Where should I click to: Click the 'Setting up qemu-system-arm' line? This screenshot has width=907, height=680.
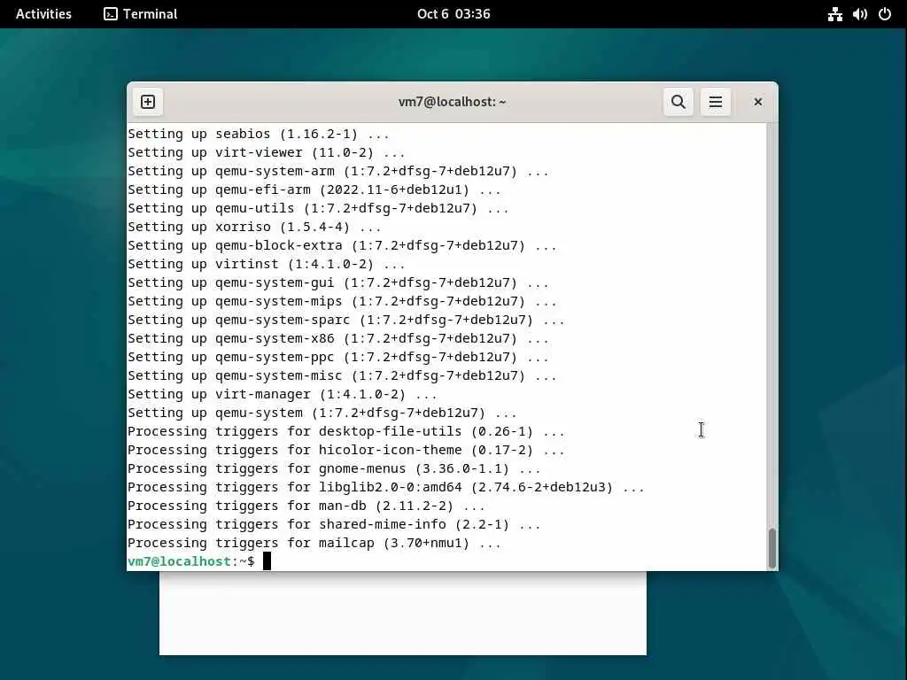[x=337, y=171]
